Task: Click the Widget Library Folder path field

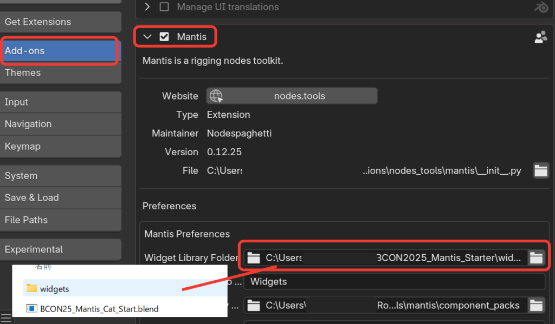Action: click(x=385, y=258)
